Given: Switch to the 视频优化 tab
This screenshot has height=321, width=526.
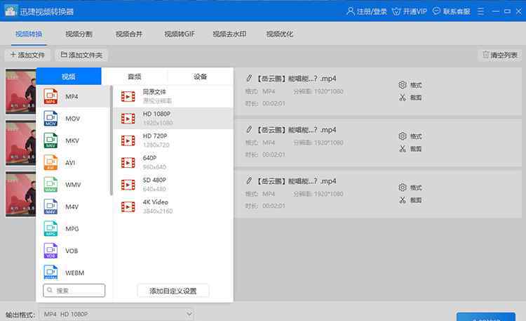Looking at the screenshot, I should point(279,34).
